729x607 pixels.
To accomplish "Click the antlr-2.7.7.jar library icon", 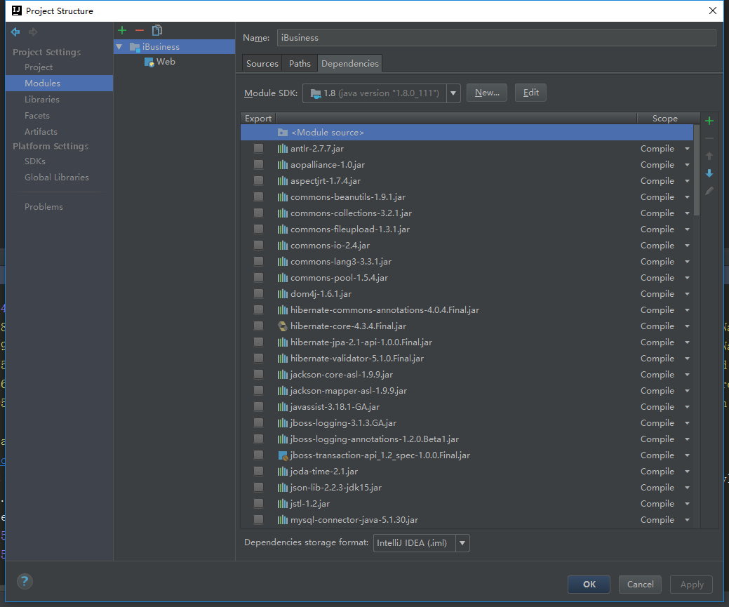I will point(283,149).
